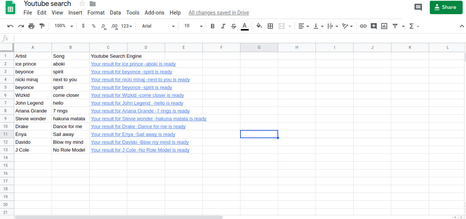
Task: Format selection as currency
Action: [x=83, y=26]
